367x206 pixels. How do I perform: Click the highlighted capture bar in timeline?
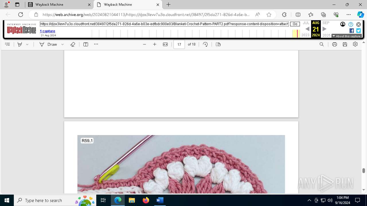coord(298,34)
